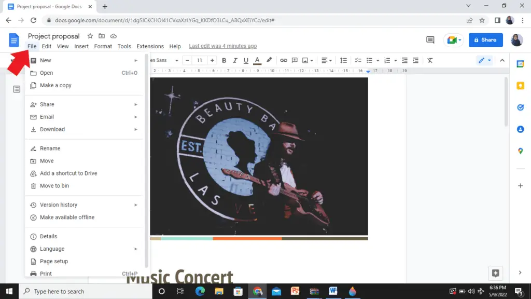Click the increase indent icon

click(415, 60)
